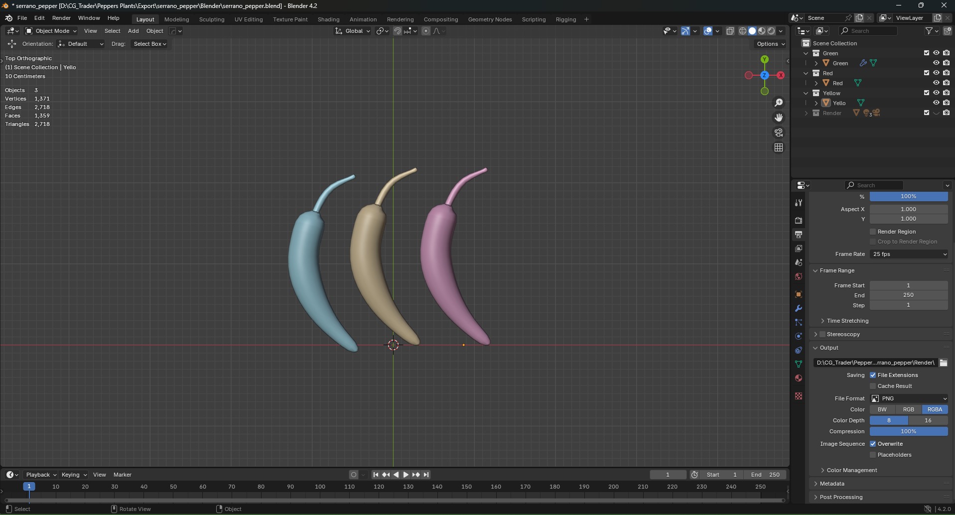
Task: Click the Green object's modifier wrench icon
Action: [863, 63]
